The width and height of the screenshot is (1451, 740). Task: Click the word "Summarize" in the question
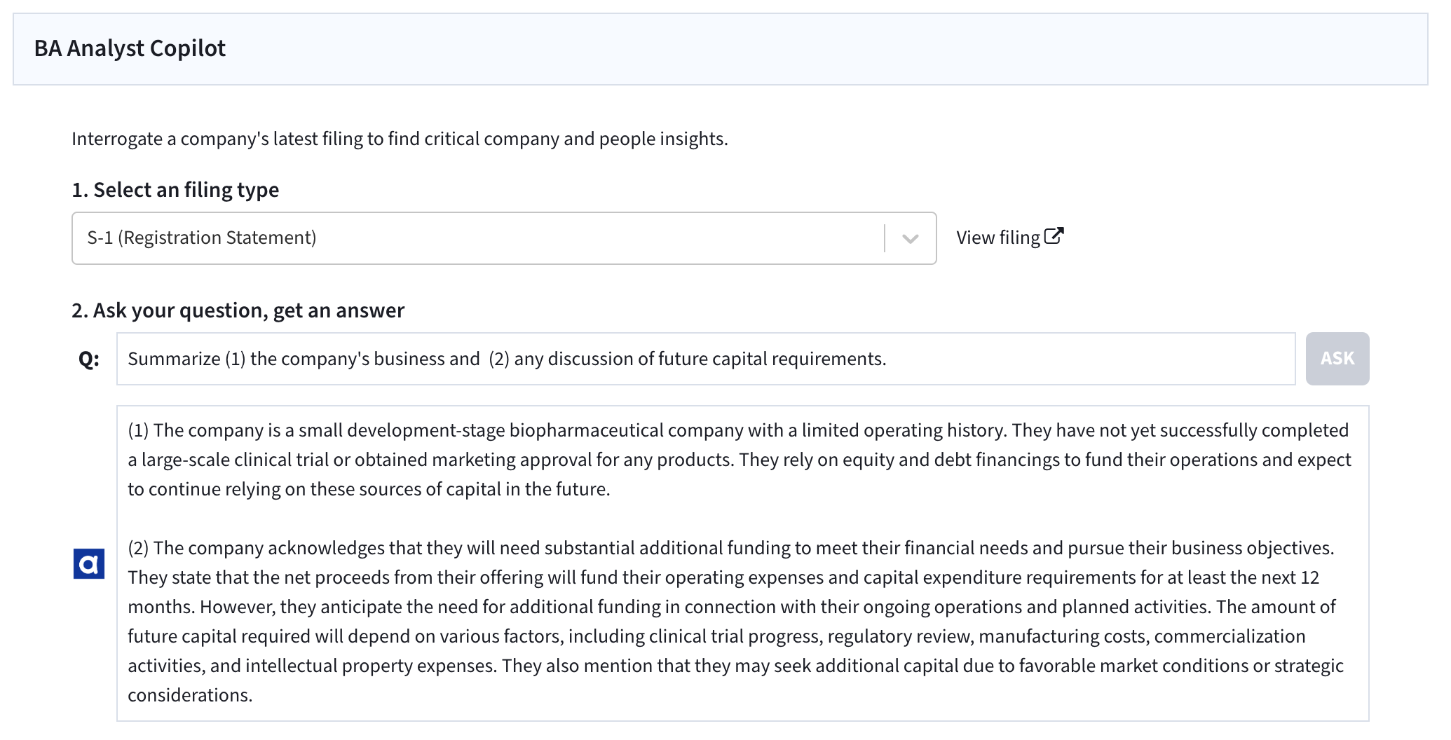click(x=174, y=359)
